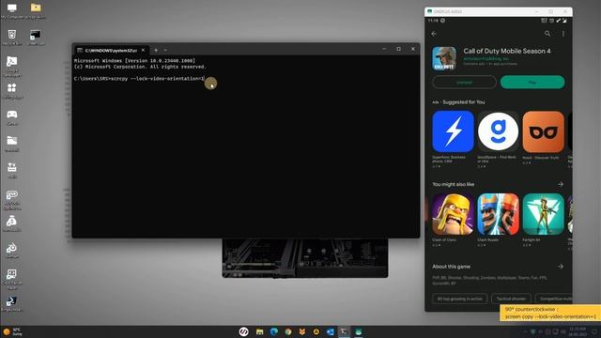Open the terminal tab dropdown arrow
Screen dimensions: 601x338
tap(165, 50)
